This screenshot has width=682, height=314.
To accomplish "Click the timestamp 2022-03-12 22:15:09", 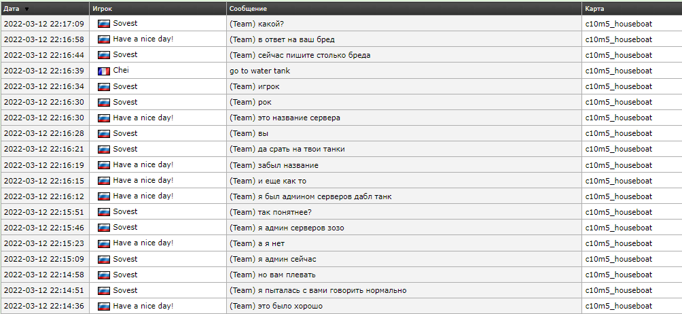I will 44,259.
